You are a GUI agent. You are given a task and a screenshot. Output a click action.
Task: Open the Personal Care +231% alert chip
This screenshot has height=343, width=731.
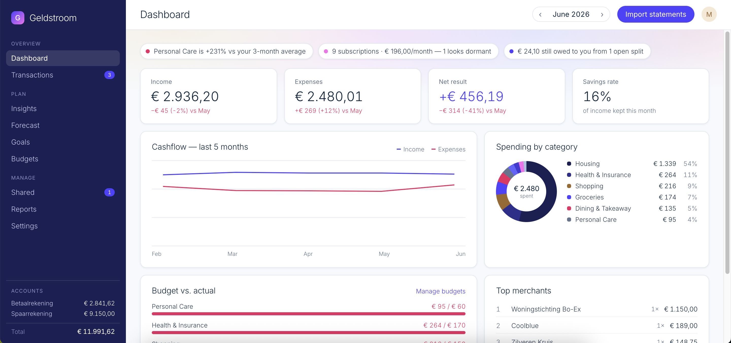tap(226, 51)
